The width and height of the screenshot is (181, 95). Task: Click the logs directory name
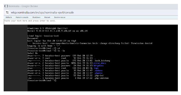(96, 68)
